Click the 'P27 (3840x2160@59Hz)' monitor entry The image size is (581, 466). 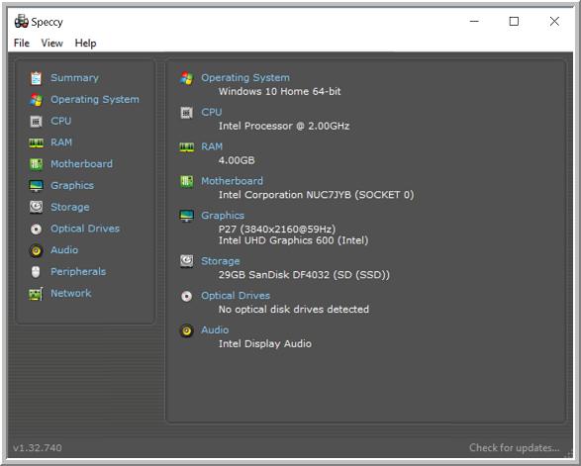(277, 229)
